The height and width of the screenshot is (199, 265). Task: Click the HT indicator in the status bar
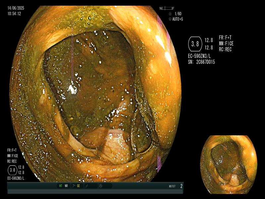coord(61,186)
